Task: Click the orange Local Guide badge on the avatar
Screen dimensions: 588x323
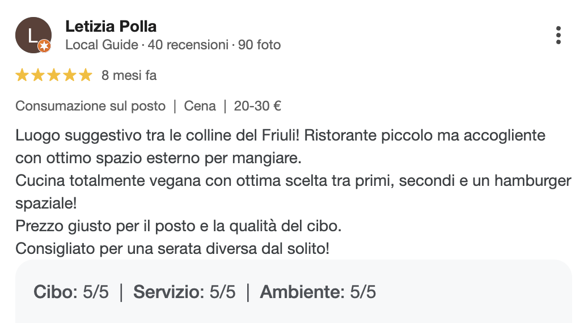Action: coord(45,47)
